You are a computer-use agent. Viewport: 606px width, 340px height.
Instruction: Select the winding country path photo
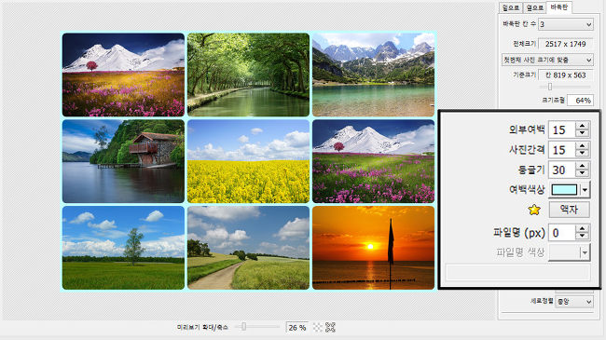pyautogui.click(x=249, y=248)
